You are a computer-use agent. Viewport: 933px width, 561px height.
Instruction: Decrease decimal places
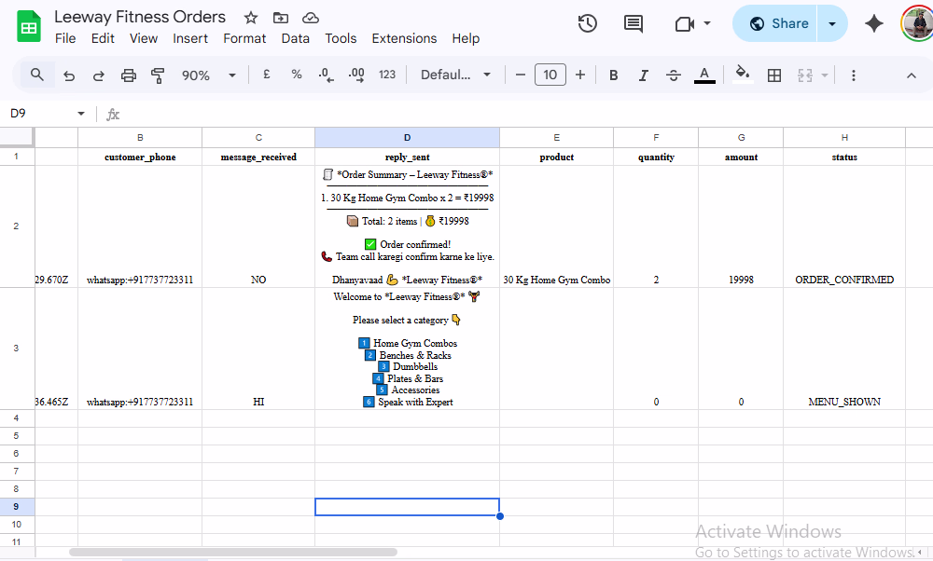[x=326, y=75]
